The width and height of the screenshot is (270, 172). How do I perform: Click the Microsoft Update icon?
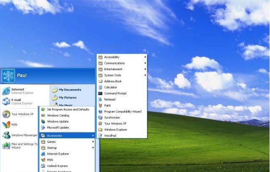tap(43, 127)
